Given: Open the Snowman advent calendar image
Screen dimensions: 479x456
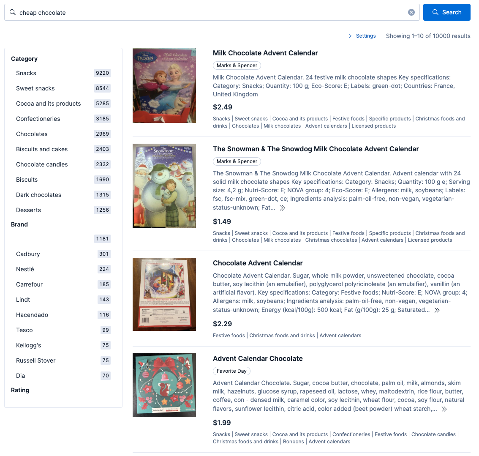Looking at the screenshot, I should (x=164, y=186).
